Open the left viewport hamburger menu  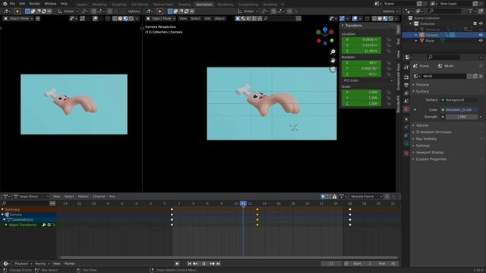[x=38, y=18]
